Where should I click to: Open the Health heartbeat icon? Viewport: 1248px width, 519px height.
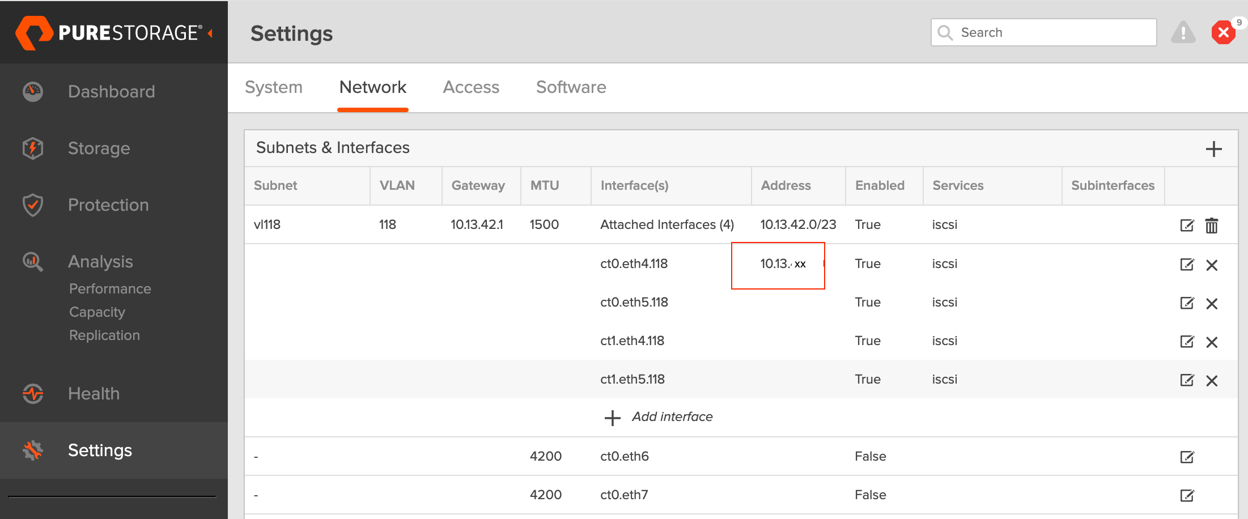(x=32, y=393)
